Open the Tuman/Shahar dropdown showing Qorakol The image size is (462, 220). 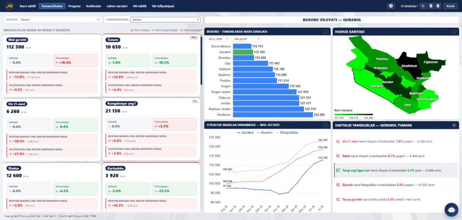click(x=165, y=19)
